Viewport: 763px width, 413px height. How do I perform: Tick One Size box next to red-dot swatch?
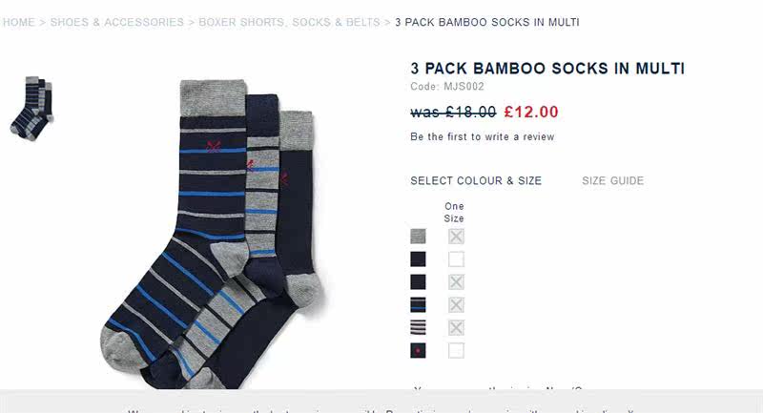456,351
